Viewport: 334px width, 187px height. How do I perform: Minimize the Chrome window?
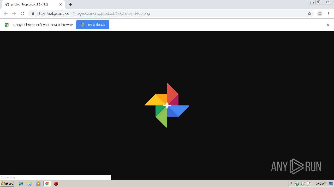point(312,2)
